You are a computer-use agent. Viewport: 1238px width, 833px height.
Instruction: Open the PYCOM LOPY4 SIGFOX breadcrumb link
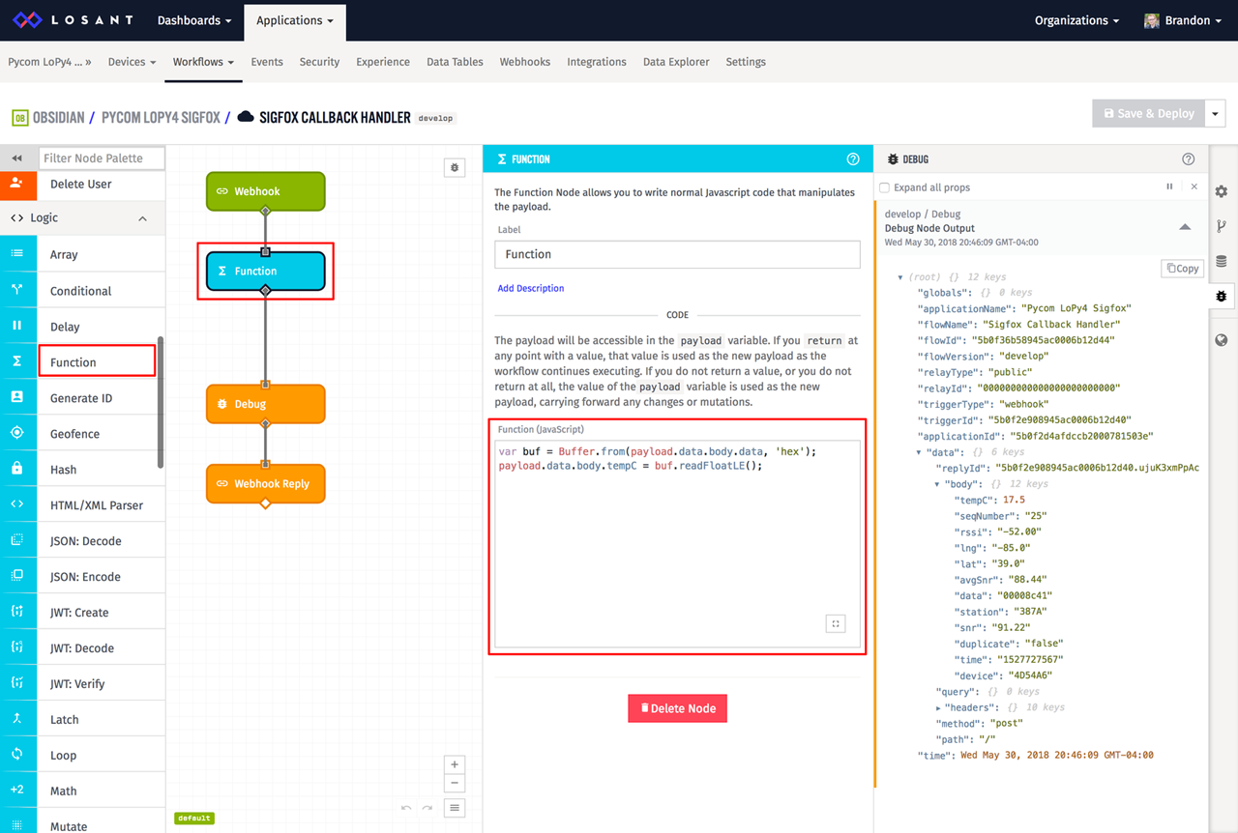[161, 117]
